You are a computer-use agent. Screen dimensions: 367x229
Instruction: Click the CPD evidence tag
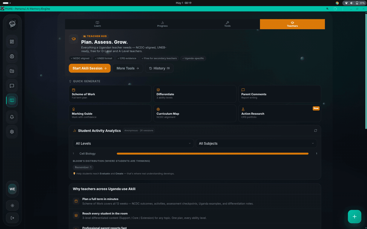pyautogui.click(x=127, y=58)
